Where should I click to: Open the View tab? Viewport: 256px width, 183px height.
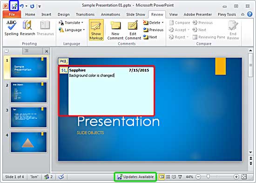(x=173, y=14)
